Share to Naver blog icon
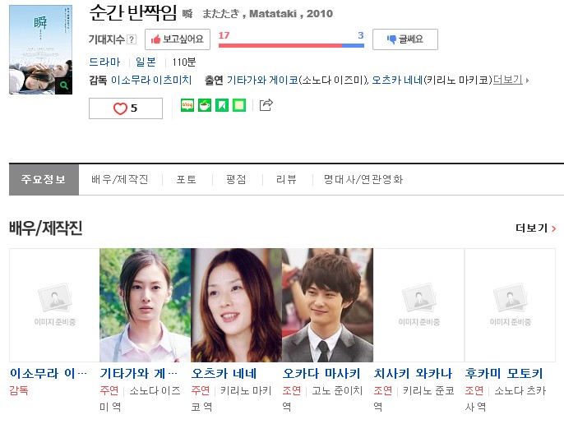Screen dimensions: 564x433 click(187, 105)
